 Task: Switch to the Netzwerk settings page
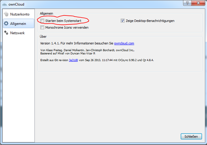(x=18, y=33)
